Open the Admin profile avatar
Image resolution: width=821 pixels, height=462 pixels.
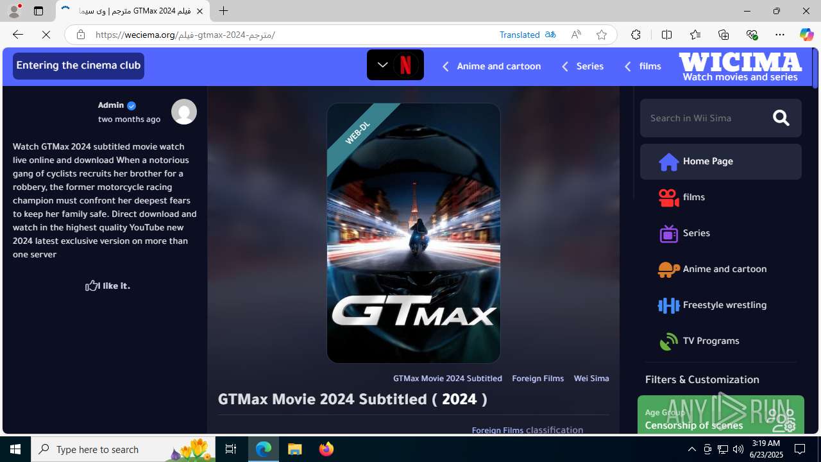tap(184, 112)
